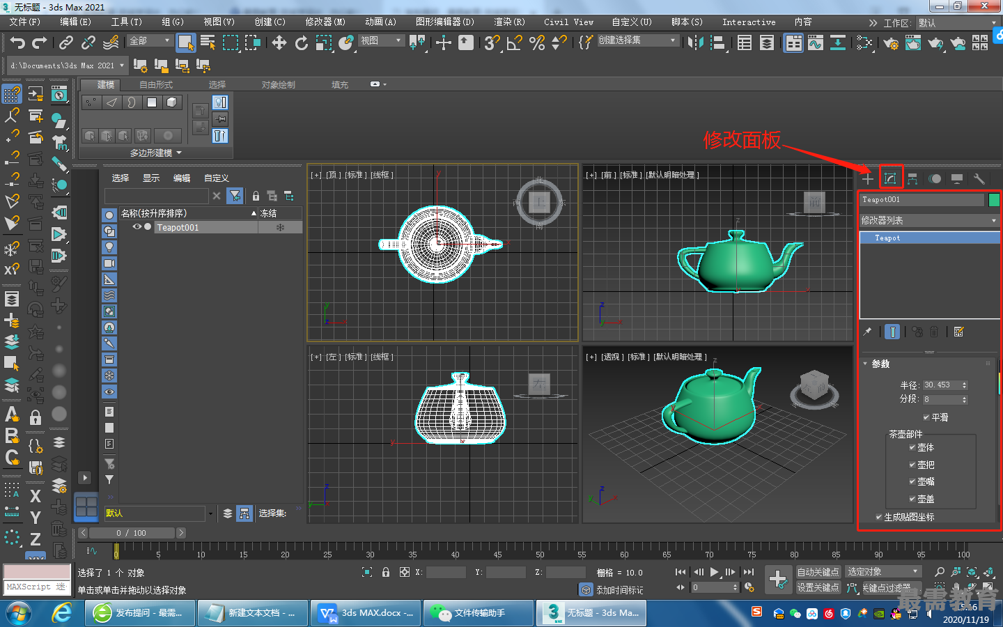
Task: Activate the Bind to Space Warp icon
Action: click(111, 43)
